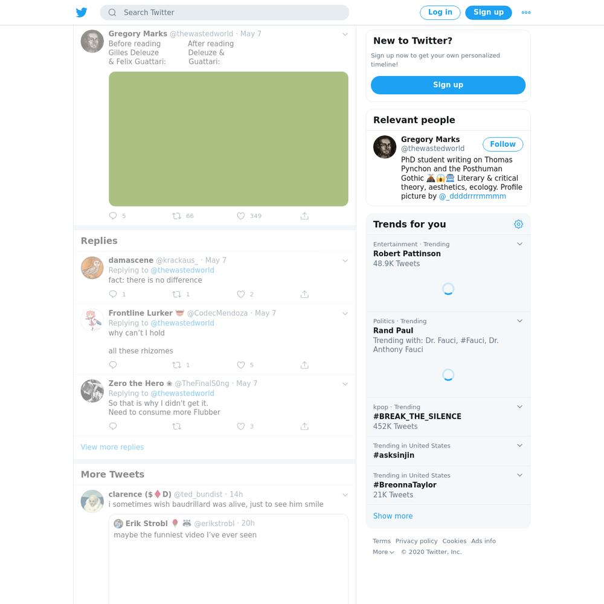Viewport: 604px width, 604px height.
Task: Retweet the Gregory Marks tweet with 66 retweets
Action: point(176,216)
